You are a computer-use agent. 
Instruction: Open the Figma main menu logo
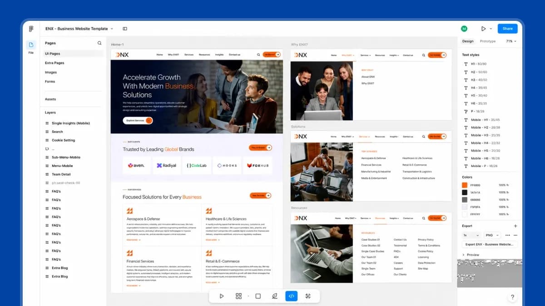[x=31, y=29]
